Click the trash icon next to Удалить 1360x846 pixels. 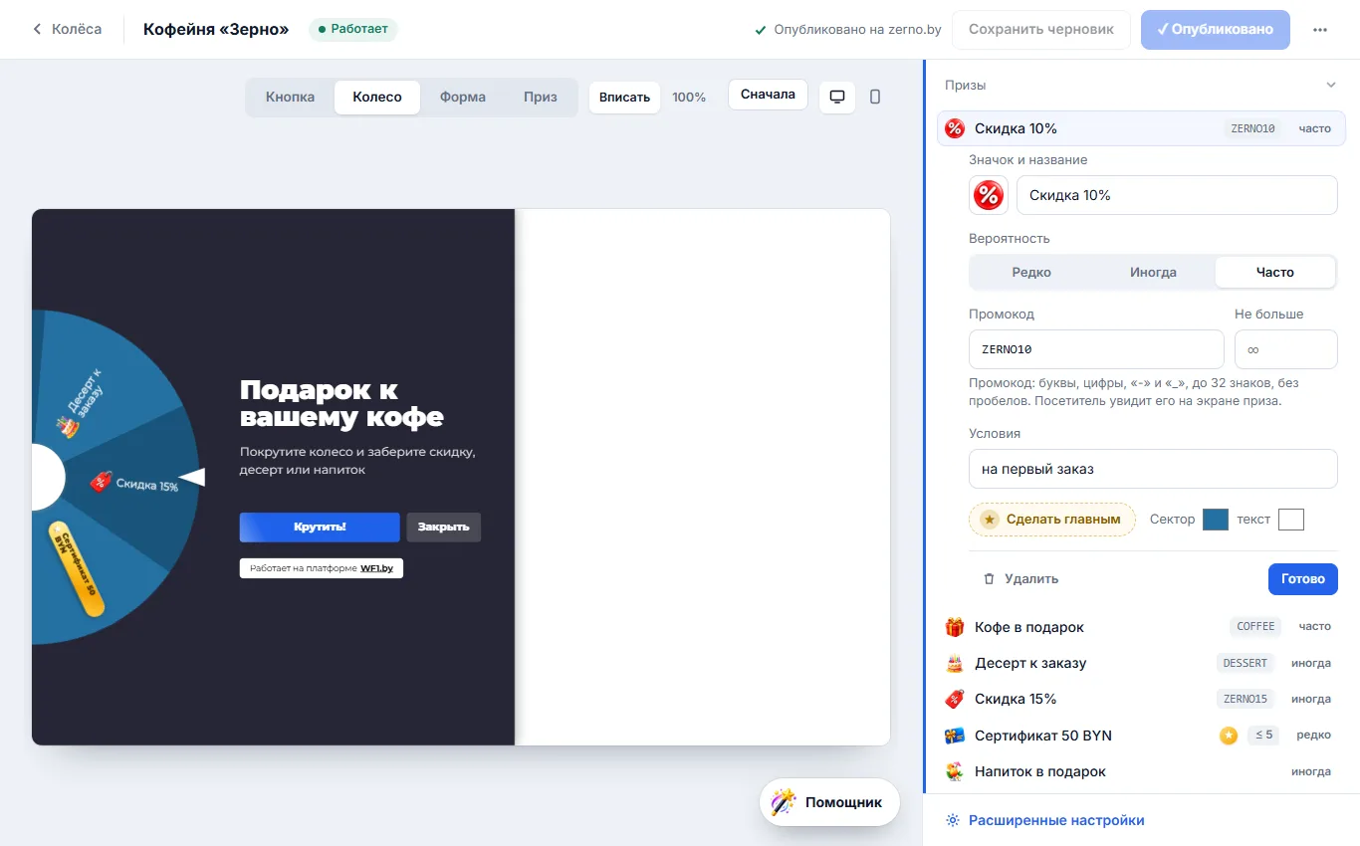point(989,578)
